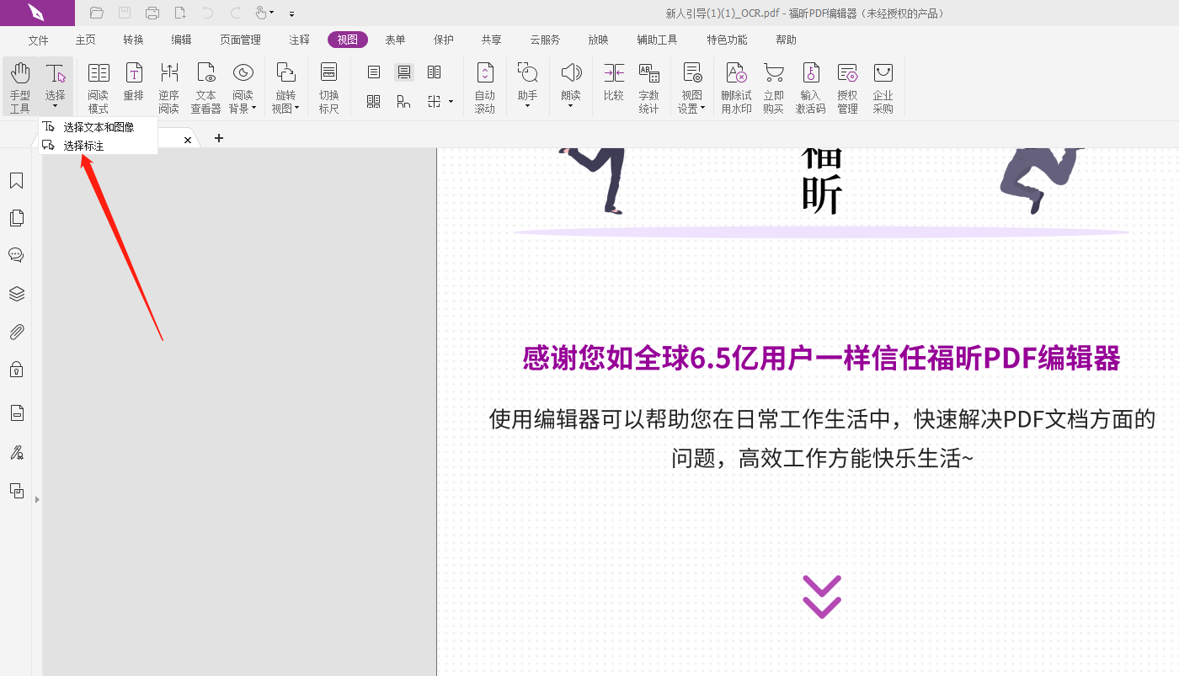Open 阅读模式 (reading mode)
The image size is (1179, 676).
click(98, 84)
